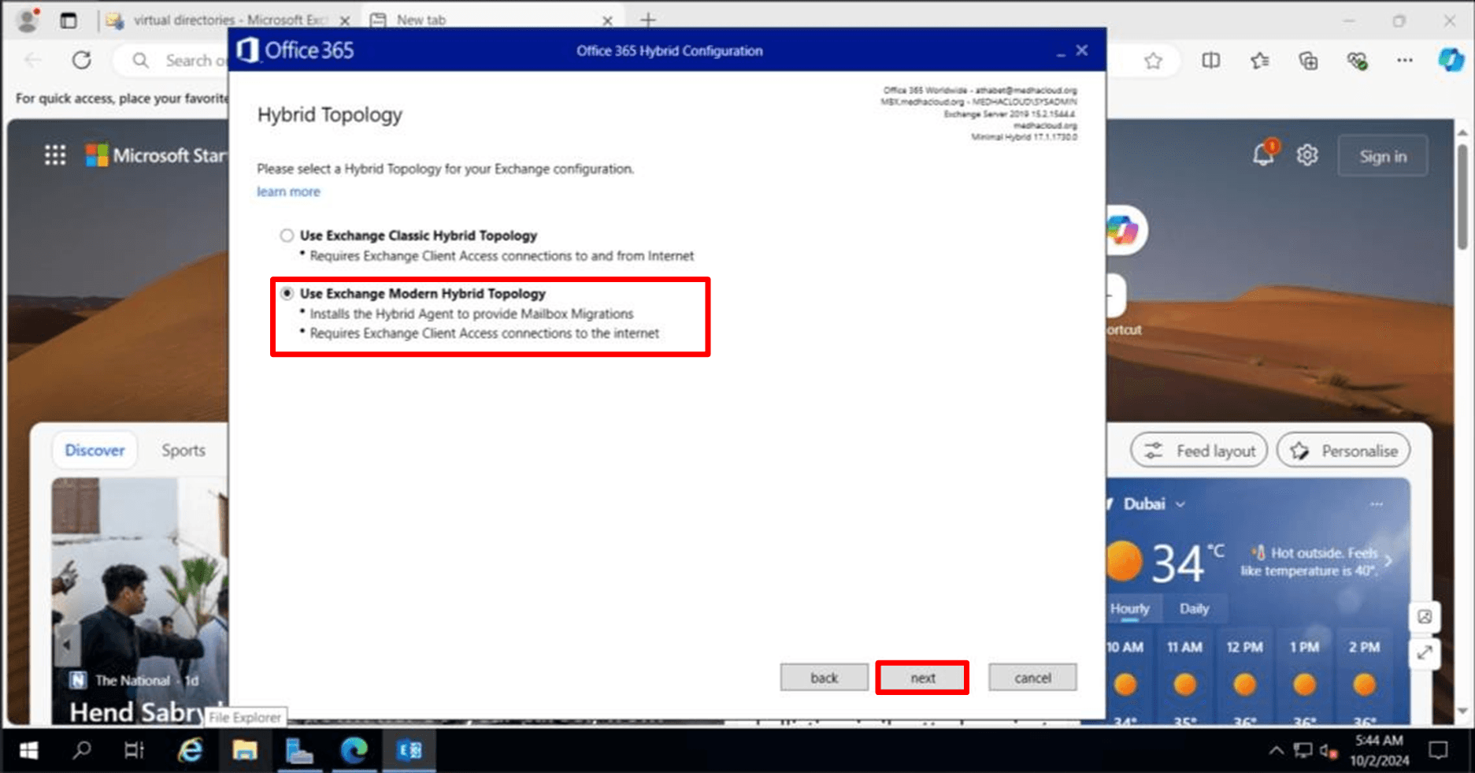Switch to the Discover feed tab
This screenshot has height=773, width=1475.
(x=95, y=451)
